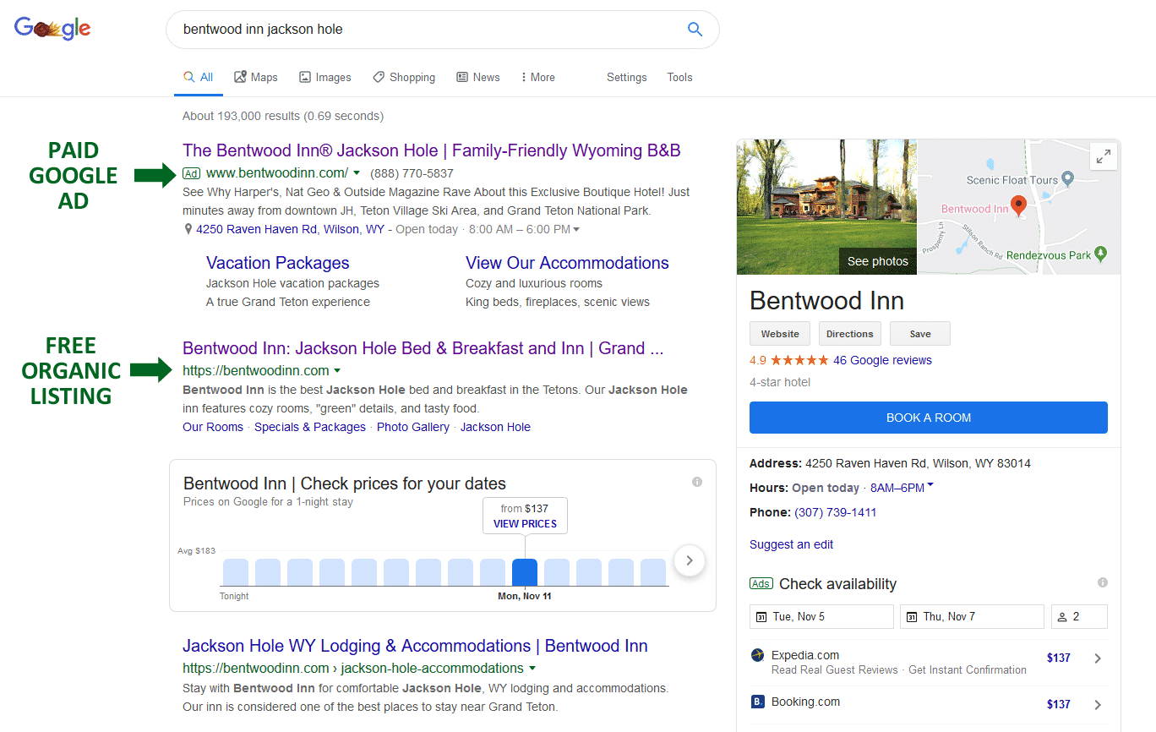Click the Directions button

pyautogui.click(x=849, y=334)
